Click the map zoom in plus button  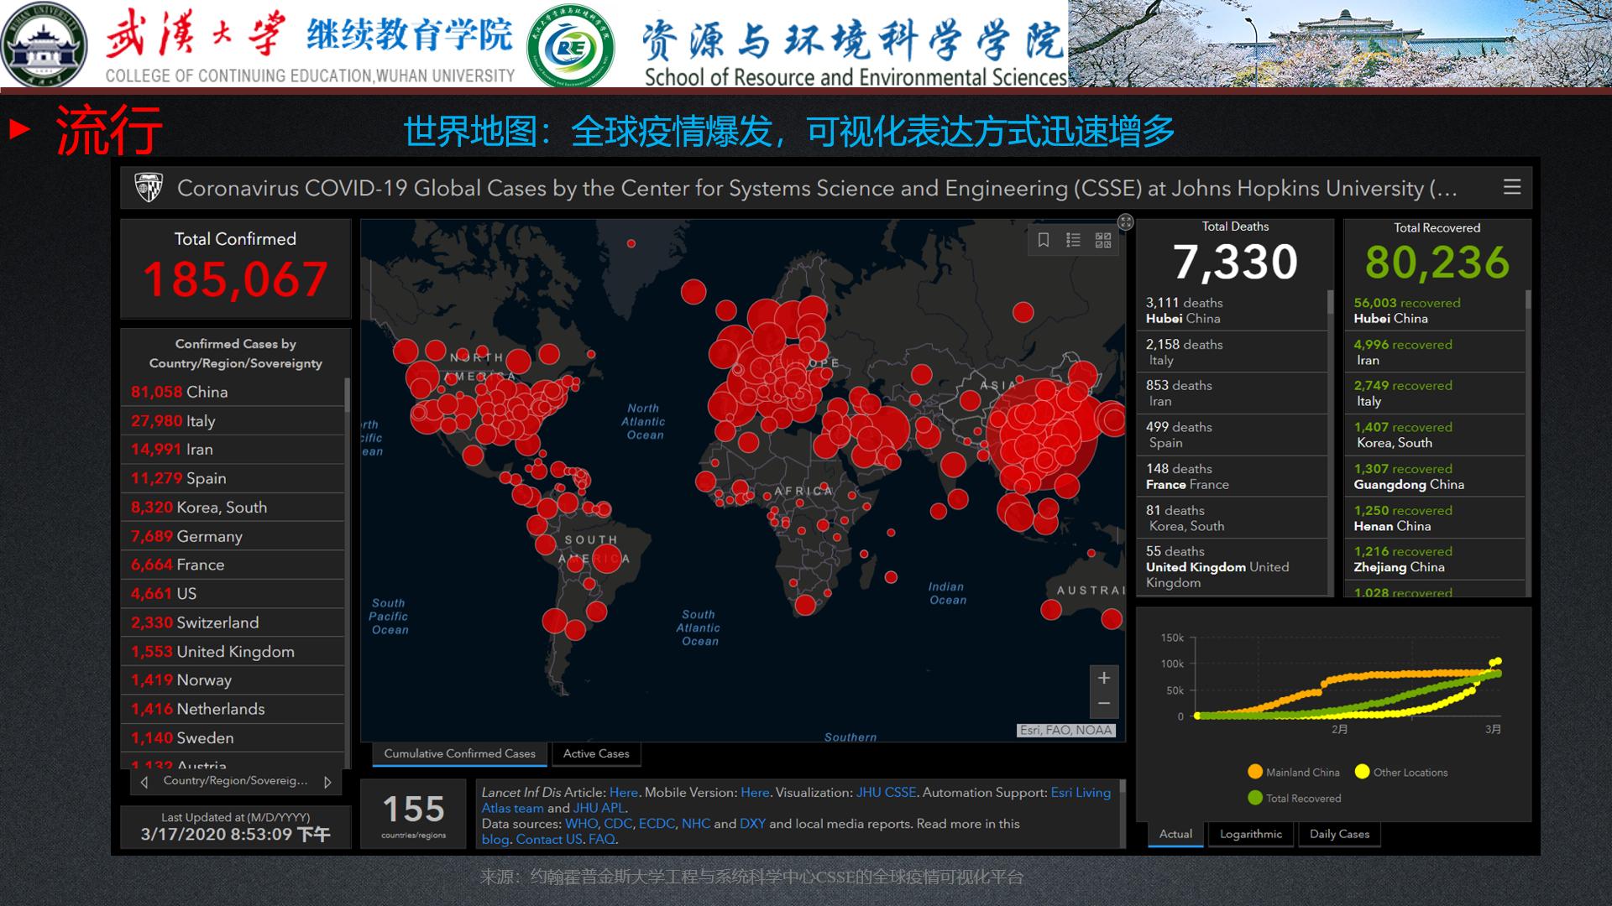[1104, 678]
